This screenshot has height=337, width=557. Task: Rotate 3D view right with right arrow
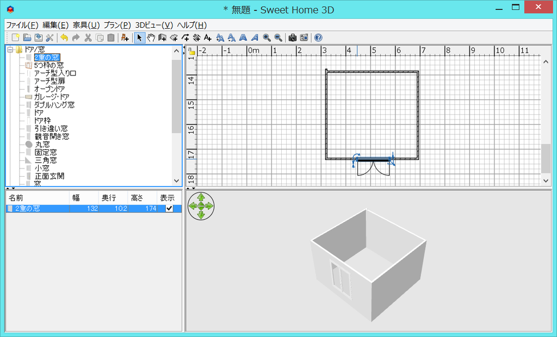coord(209,206)
